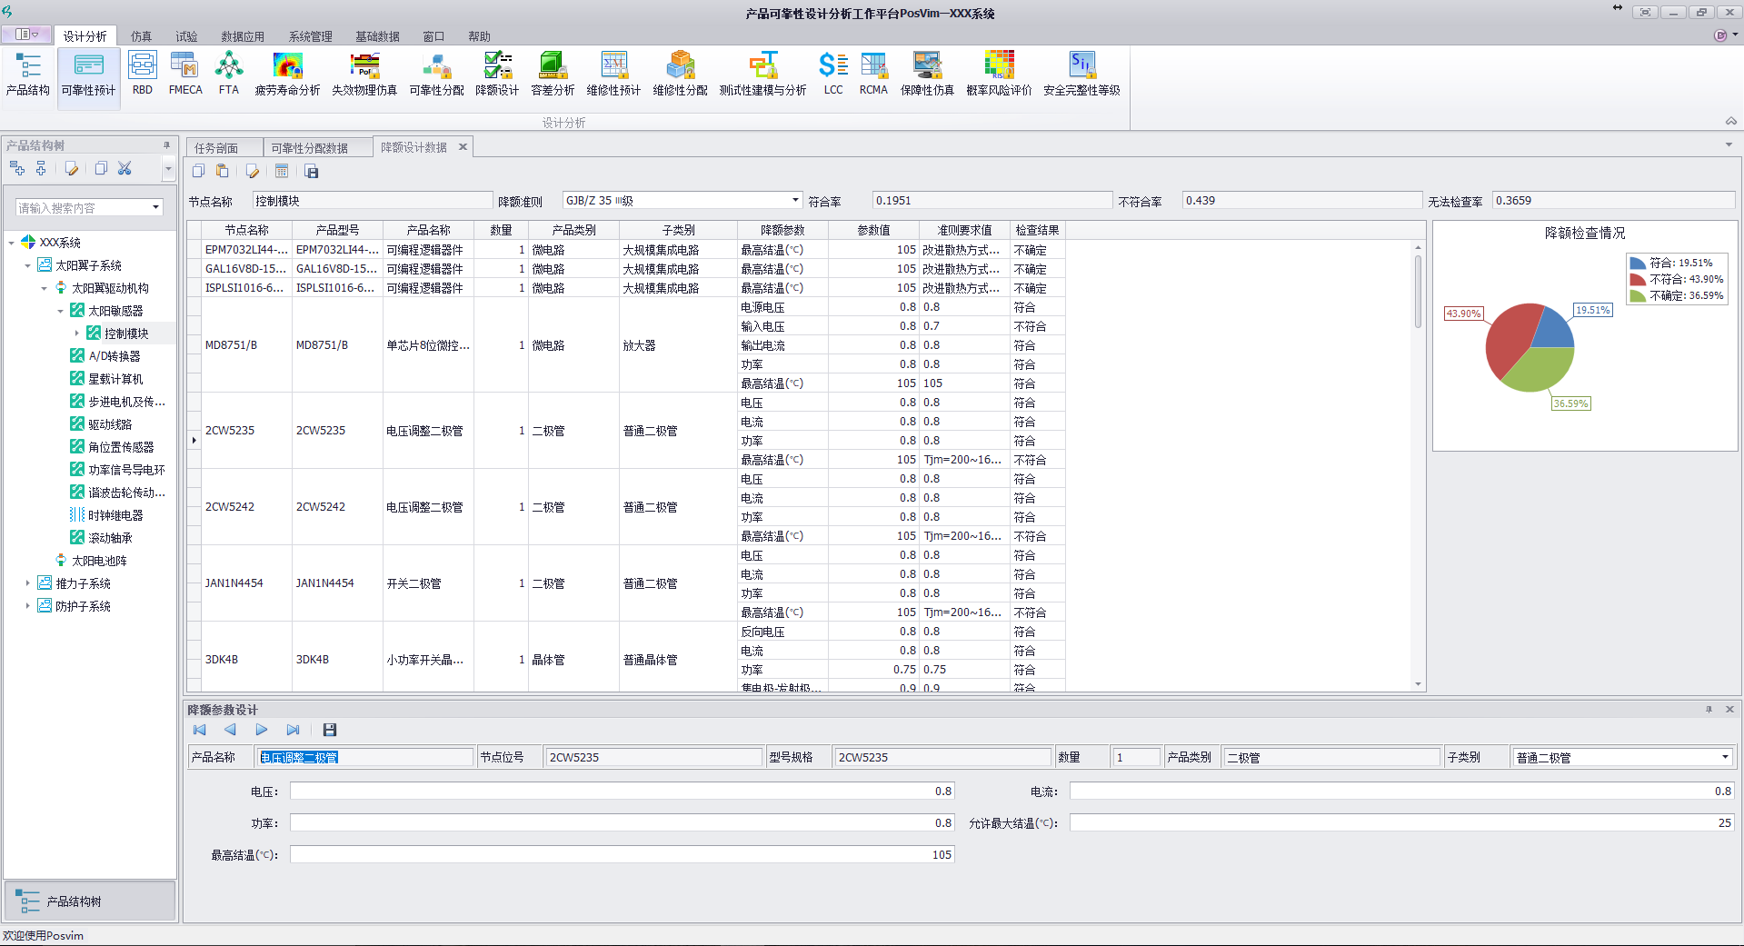Toggle the pin on 产品结构树 panel
1744x946 pixels.
tap(166, 145)
